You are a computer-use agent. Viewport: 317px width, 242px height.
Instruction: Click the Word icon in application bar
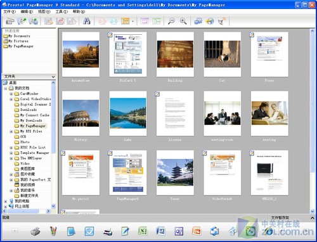tap(160, 231)
